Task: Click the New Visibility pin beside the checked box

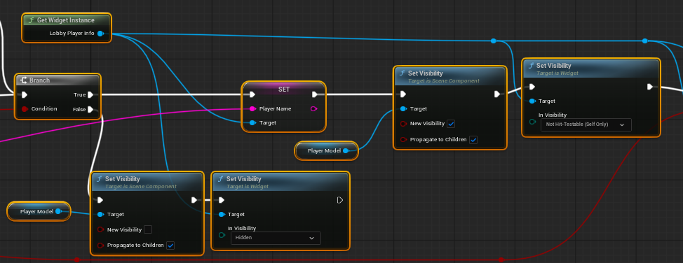Action: coord(403,124)
